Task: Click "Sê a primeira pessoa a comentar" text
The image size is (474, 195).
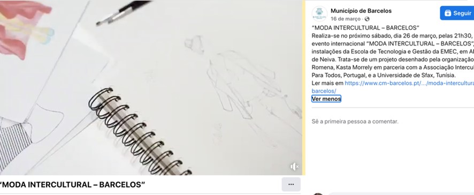Action: pos(355,122)
